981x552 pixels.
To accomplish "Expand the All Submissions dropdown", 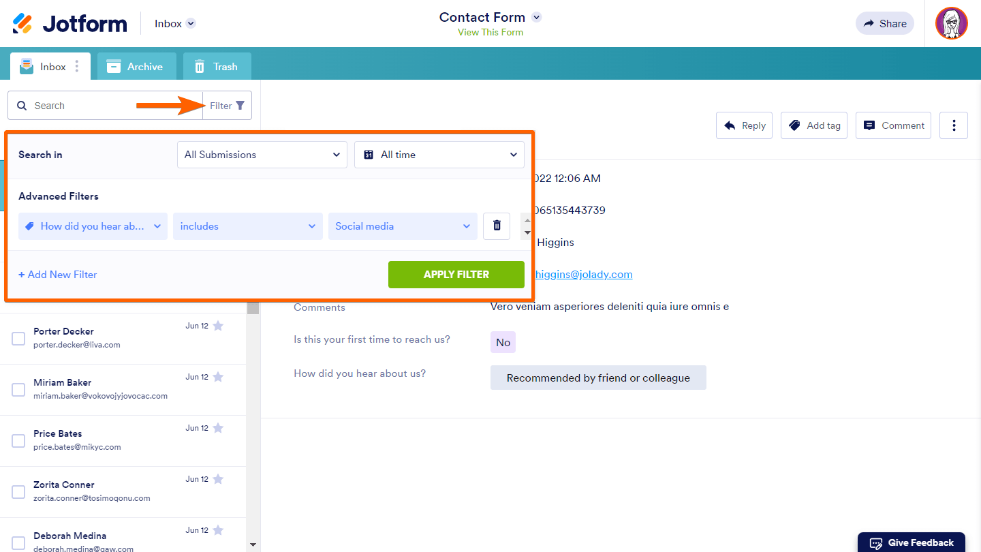I will [x=262, y=155].
